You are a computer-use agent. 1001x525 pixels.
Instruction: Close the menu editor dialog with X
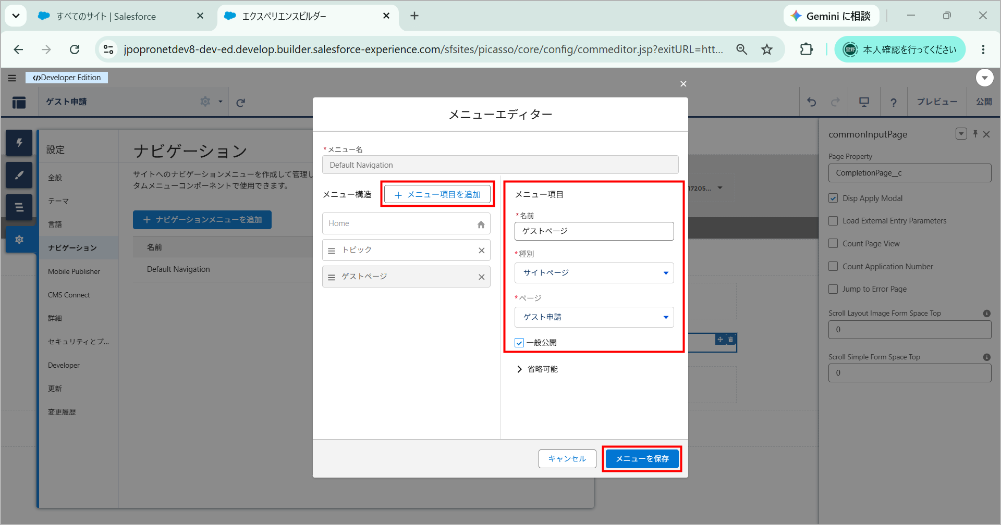tap(683, 84)
